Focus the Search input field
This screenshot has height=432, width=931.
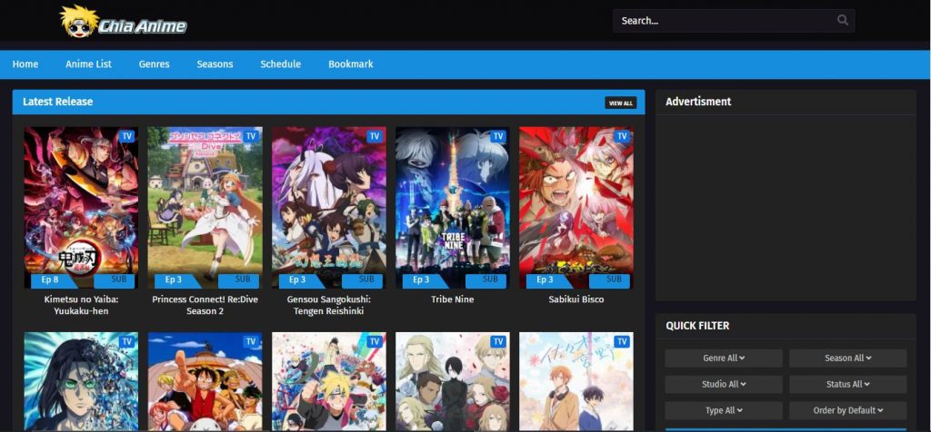[x=734, y=21]
